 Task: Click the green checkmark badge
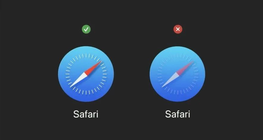86,29
